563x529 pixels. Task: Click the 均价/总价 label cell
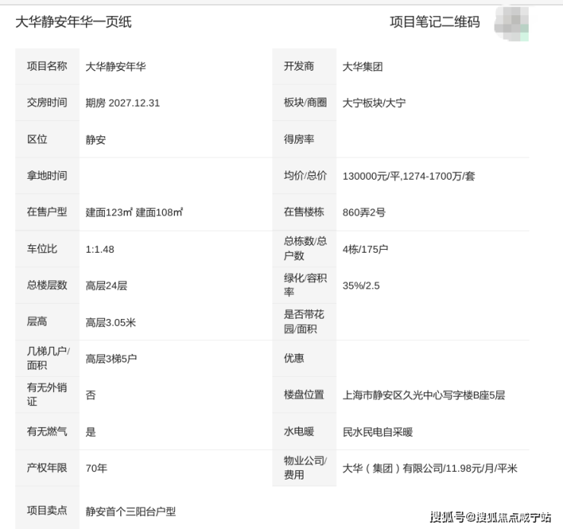tap(304, 176)
